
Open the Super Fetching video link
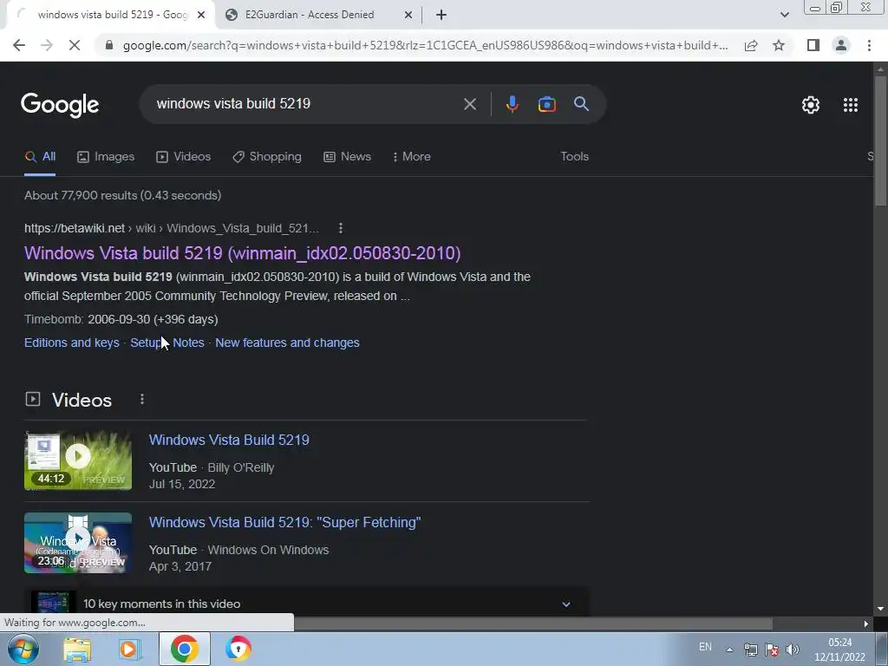click(x=284, y=523)
